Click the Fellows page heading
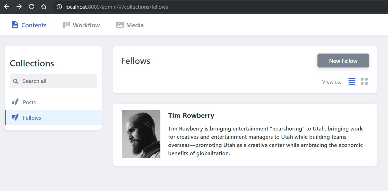 click(136, 61)
